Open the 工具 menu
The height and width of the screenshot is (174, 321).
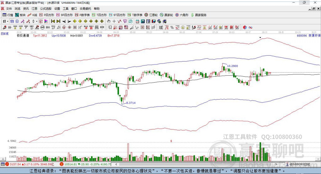66,8
